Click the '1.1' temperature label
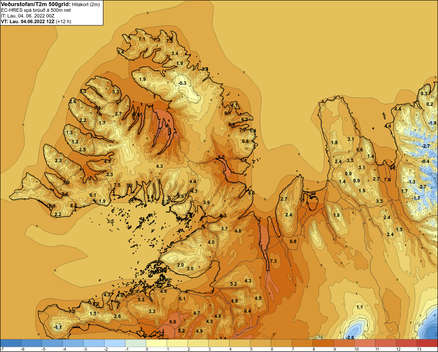 click(360, 307)
